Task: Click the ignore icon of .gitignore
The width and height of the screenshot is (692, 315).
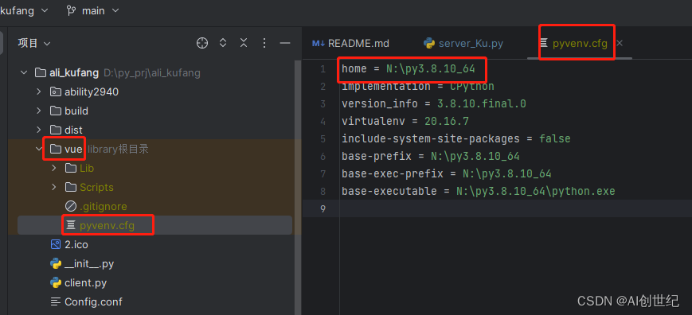Action: tap(71, 206)
